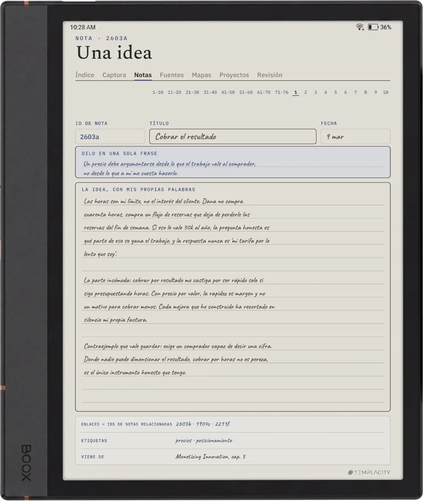The height and width of the screenshot is (501, 423).
Task: Tap the Etiquetas value 'precios · posicionamiento'
Action: tap(204, 441)
